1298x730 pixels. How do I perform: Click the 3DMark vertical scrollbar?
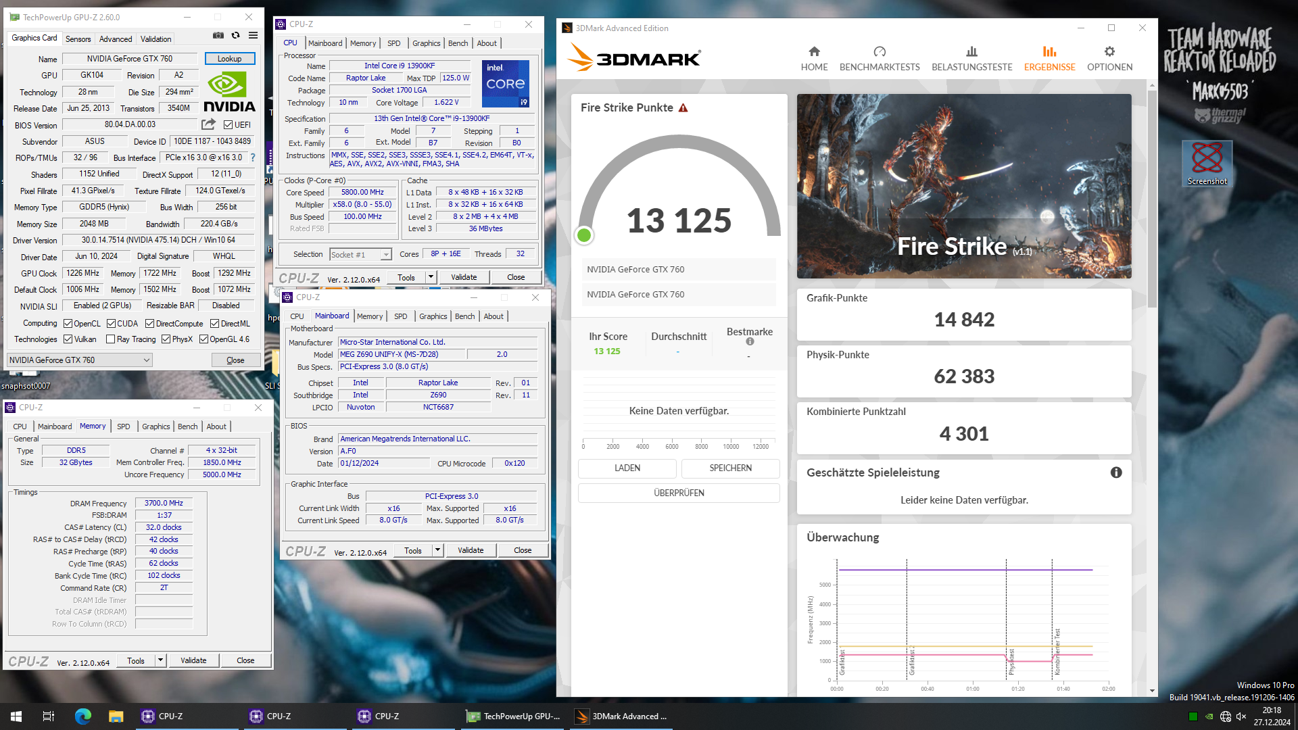click(1152, 198)
